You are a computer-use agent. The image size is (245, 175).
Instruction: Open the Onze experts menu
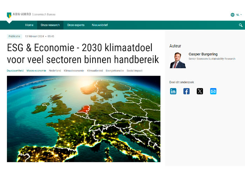76,25
